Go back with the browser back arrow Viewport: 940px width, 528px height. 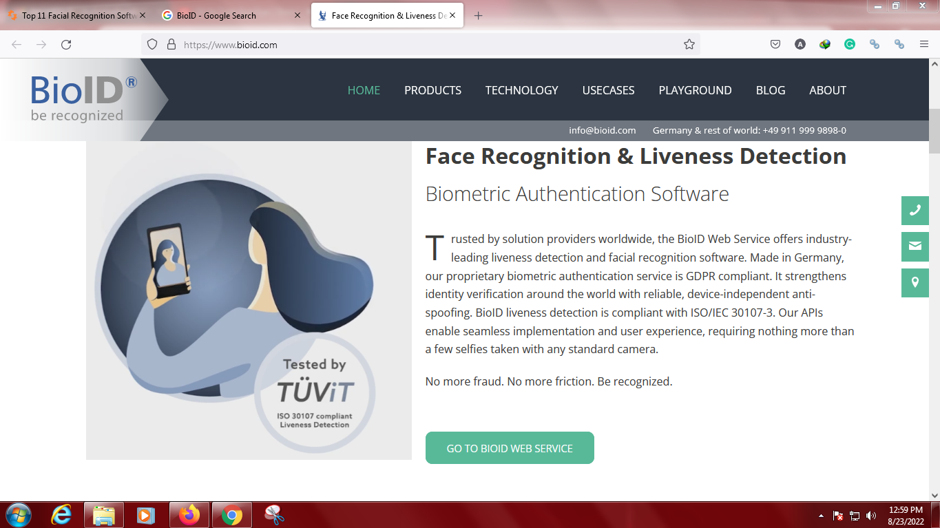[x=17, y=44]
